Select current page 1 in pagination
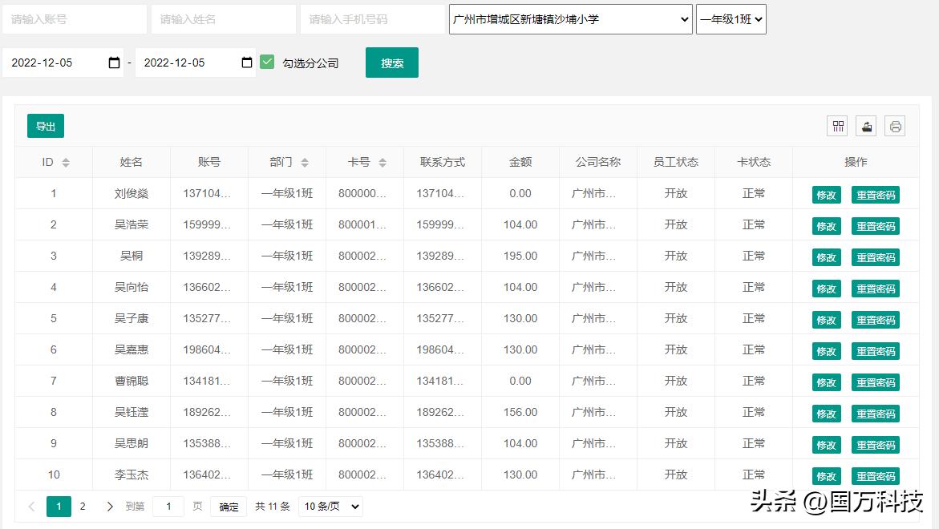The width and height of the screenshot is (939, 529). pos(59,507)
